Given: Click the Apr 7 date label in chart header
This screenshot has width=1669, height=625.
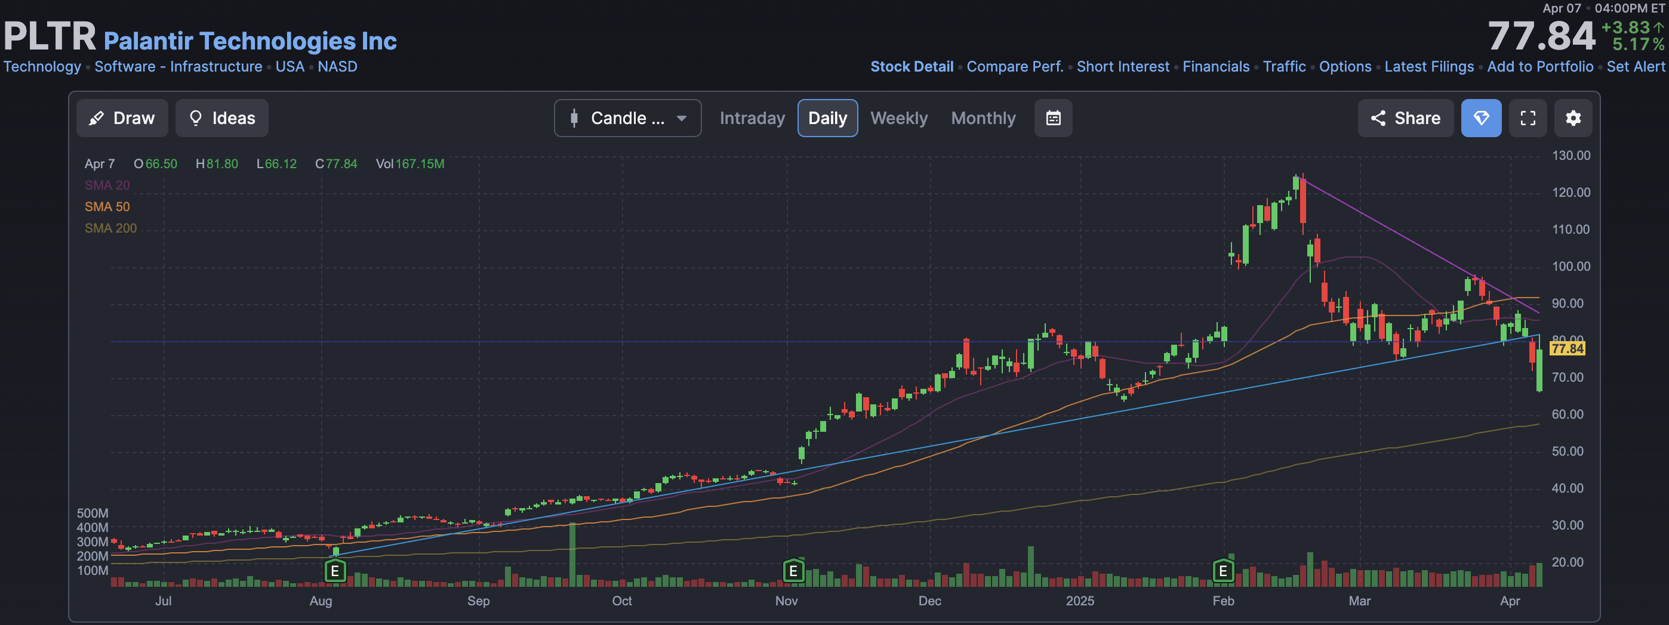Looking at the screenshot, I should click(x=99, y=163).
